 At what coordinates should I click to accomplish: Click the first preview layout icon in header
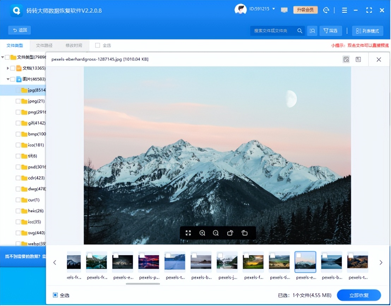pos(346,59)
